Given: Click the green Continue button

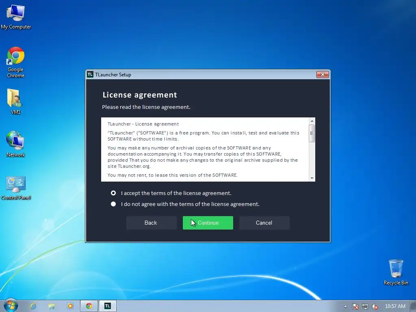Looking at the screenshot, I should tap(208, 223).
